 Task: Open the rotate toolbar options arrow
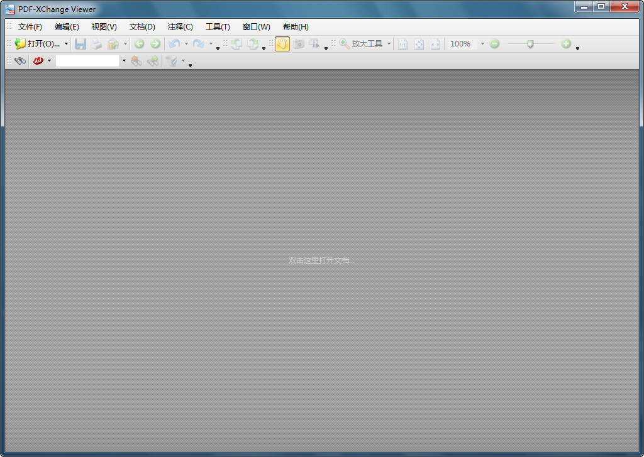coord(264,48)
